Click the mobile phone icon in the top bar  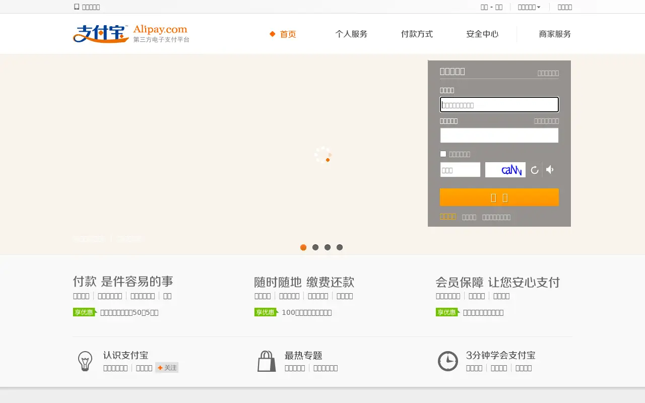77,7
